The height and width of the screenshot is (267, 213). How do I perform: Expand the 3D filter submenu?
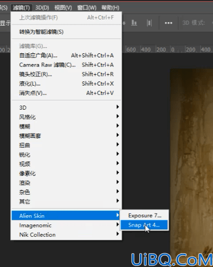(66, 108)
